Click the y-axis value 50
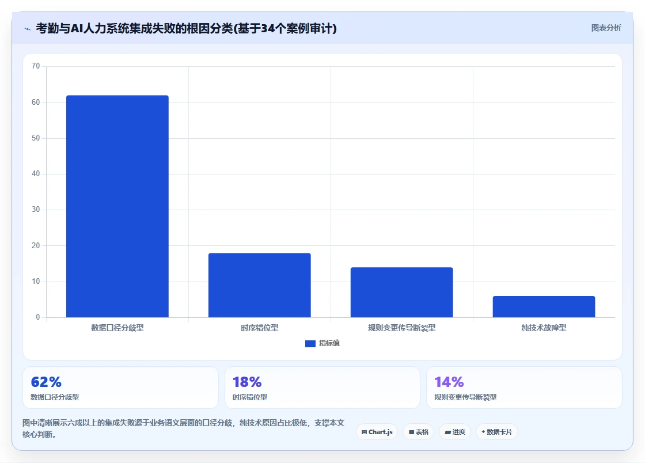The height and width of the screenshot is (463, 645). pyautogui.click(x=36, y=138)
